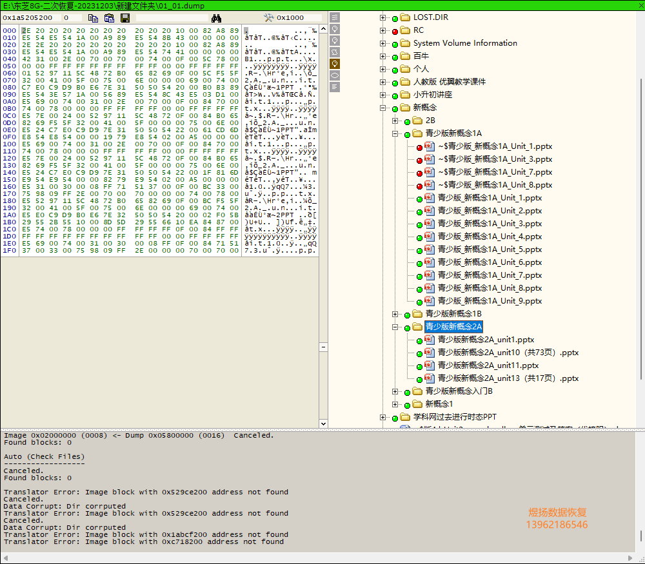Click file icon of 青少版_新概念1A_Unit_8.pptx
This screenshot has height=564, width=645.
tap(430, 288)
